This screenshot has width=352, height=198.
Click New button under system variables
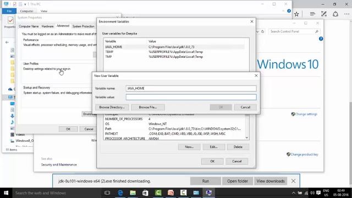[189, 147]
